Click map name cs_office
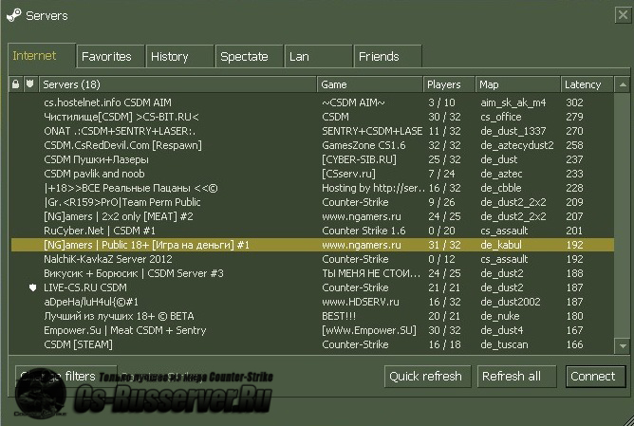The width and height of the screenshot is (634, 426). (500, 117)
